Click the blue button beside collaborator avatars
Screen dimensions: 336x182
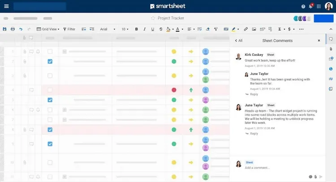323,18
